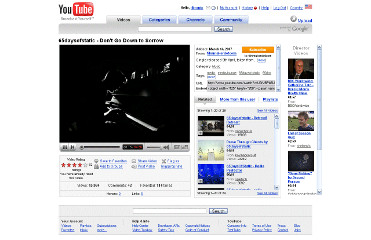This screenshot has height=240, width=371.
Task: Expand tags with the (more) link
Action: click(212, 77)
